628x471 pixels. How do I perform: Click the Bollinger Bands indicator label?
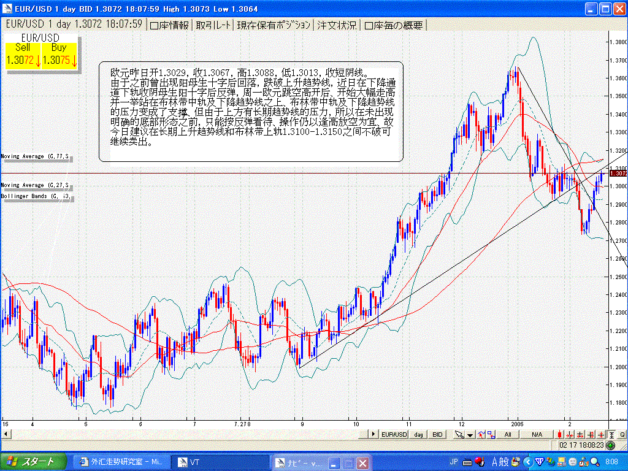click(36, 196)
